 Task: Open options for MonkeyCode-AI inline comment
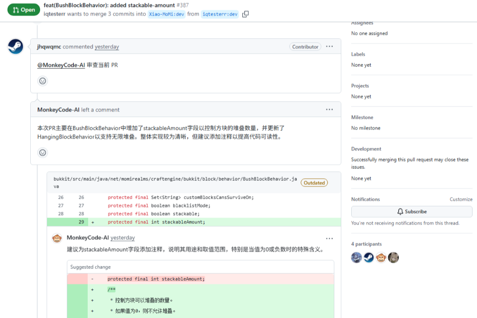pyautogui.click(x=329, y=238)
